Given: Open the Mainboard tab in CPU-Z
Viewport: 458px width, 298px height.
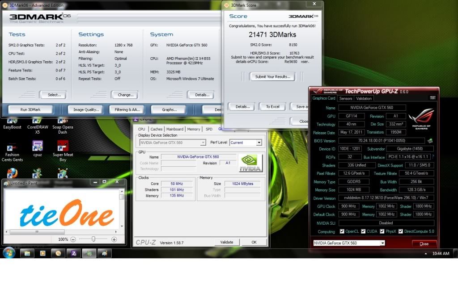Looking at the screenshot, I should 175,129.
